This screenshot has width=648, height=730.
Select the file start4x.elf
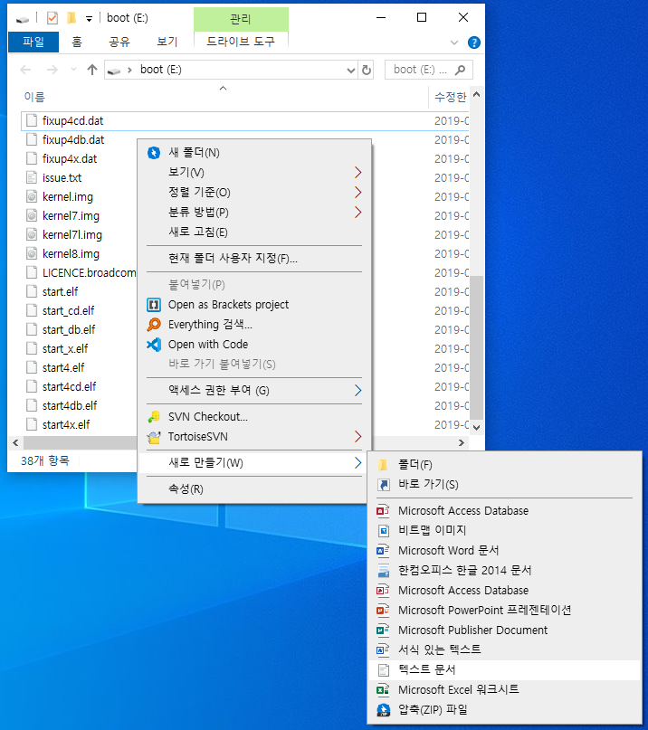[66, 425]
